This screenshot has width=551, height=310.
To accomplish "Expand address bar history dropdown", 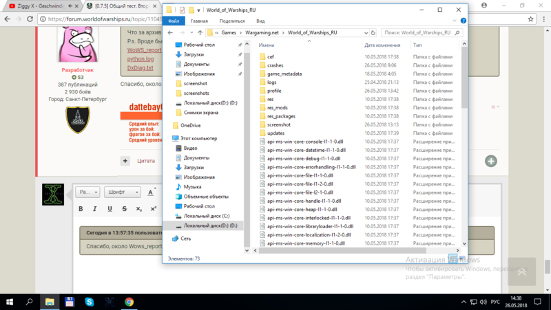I will pyautogui.click(x=366, y=32).
